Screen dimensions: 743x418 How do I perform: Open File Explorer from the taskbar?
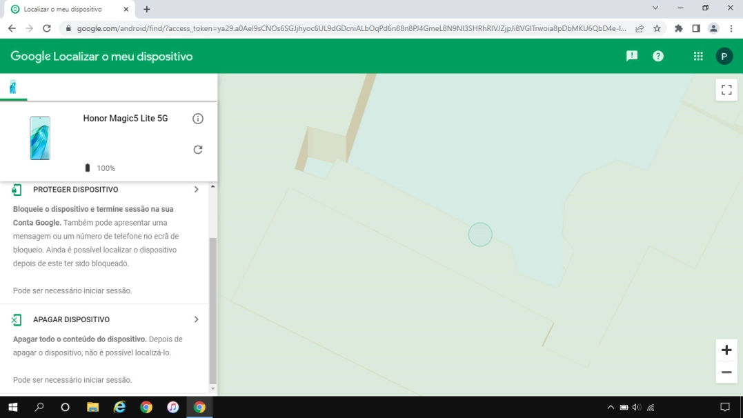pos(92,407)
